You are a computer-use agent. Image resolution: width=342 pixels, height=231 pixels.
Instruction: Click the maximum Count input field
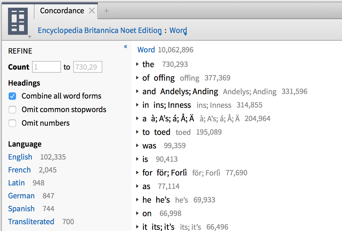pyautogui.click(x=88, y=67)
